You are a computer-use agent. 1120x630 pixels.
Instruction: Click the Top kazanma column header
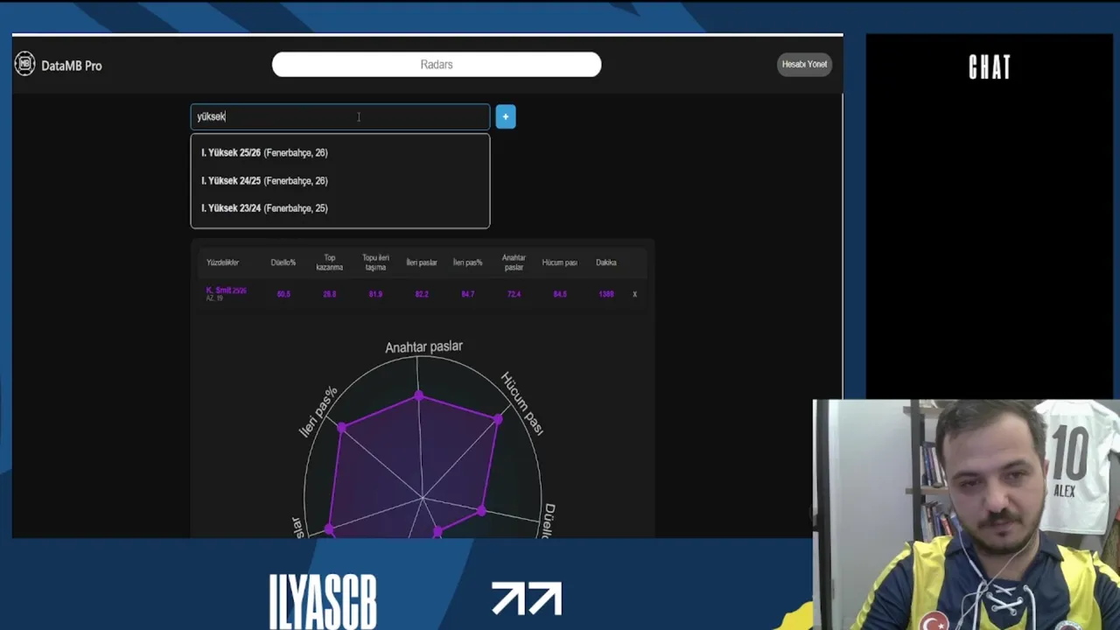point(330,262)
